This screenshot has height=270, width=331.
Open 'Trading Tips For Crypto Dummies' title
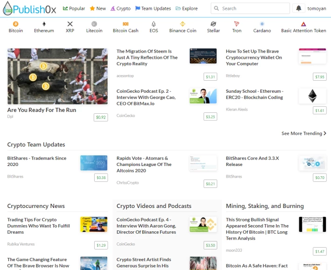click(39, 226)
